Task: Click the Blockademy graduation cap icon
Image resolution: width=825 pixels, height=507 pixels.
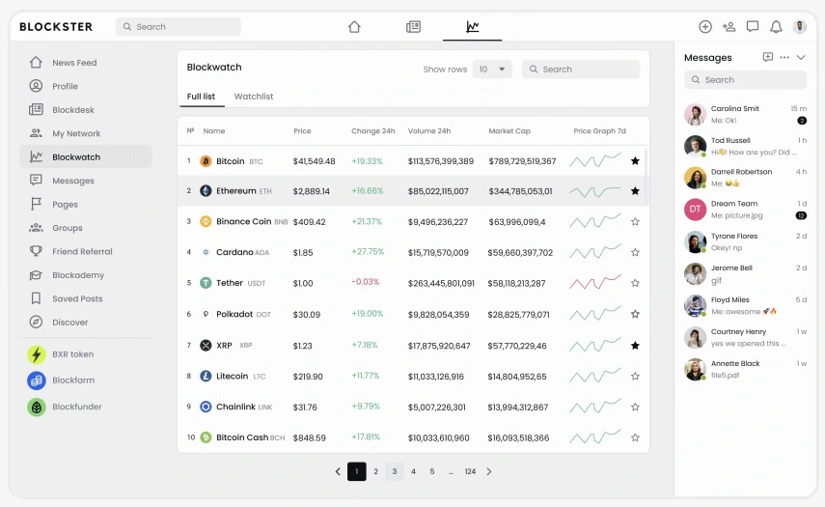Action: pyautogui.click(x=36, y=275)
